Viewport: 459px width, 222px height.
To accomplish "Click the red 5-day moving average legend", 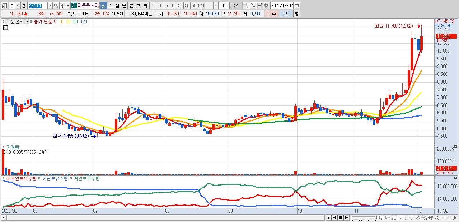I will [x=55, y=21].
